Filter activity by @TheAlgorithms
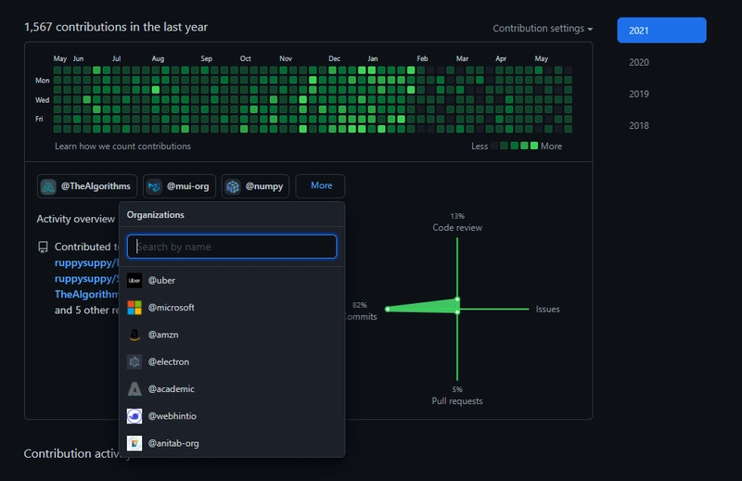The image size is (742, 481). (87, 186)
